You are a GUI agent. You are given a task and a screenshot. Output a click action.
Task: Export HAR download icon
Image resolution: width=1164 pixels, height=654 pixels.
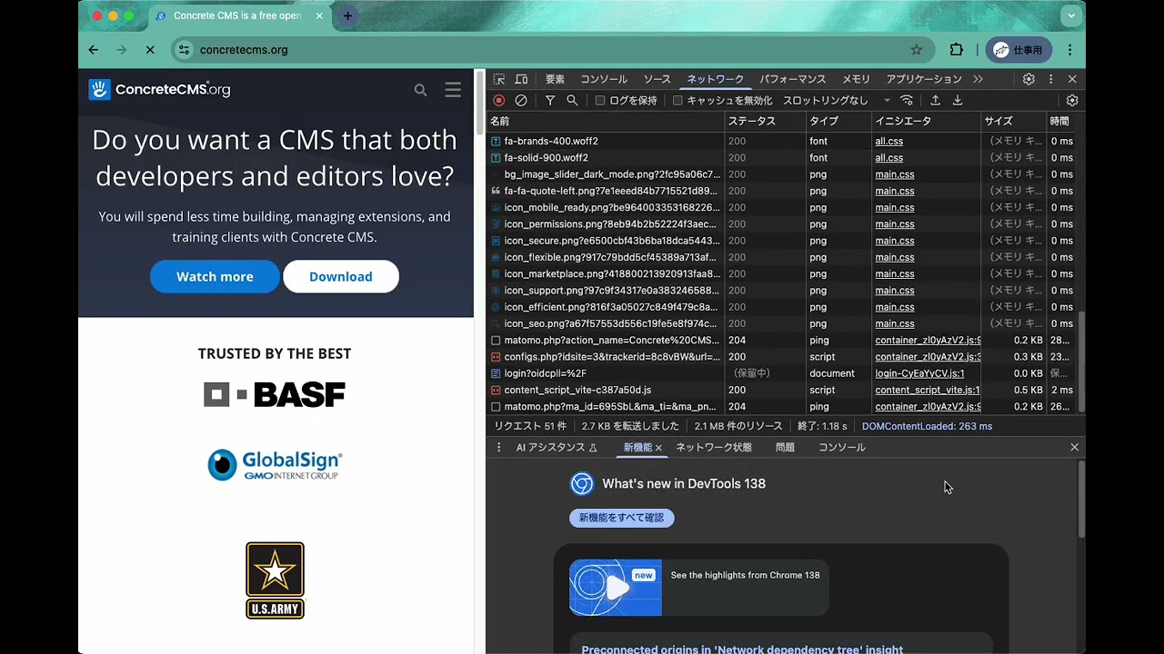tap(958, 101)
